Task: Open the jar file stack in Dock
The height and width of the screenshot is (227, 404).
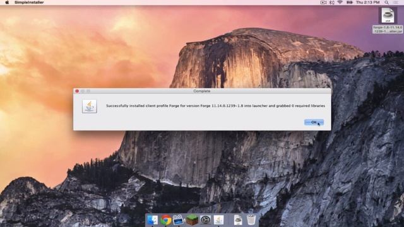Action: 238,220
